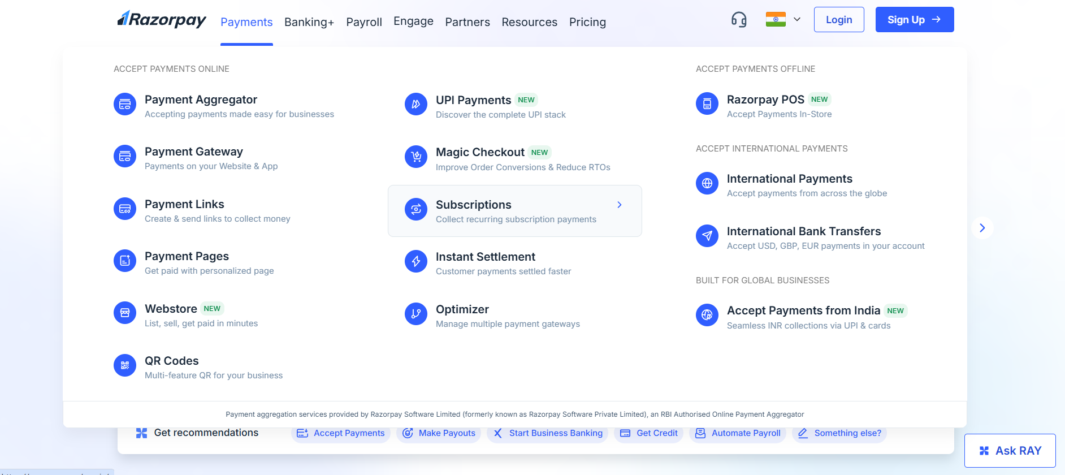Select the Something else? chip
1065x475 pixels.
tap(839, 433)
